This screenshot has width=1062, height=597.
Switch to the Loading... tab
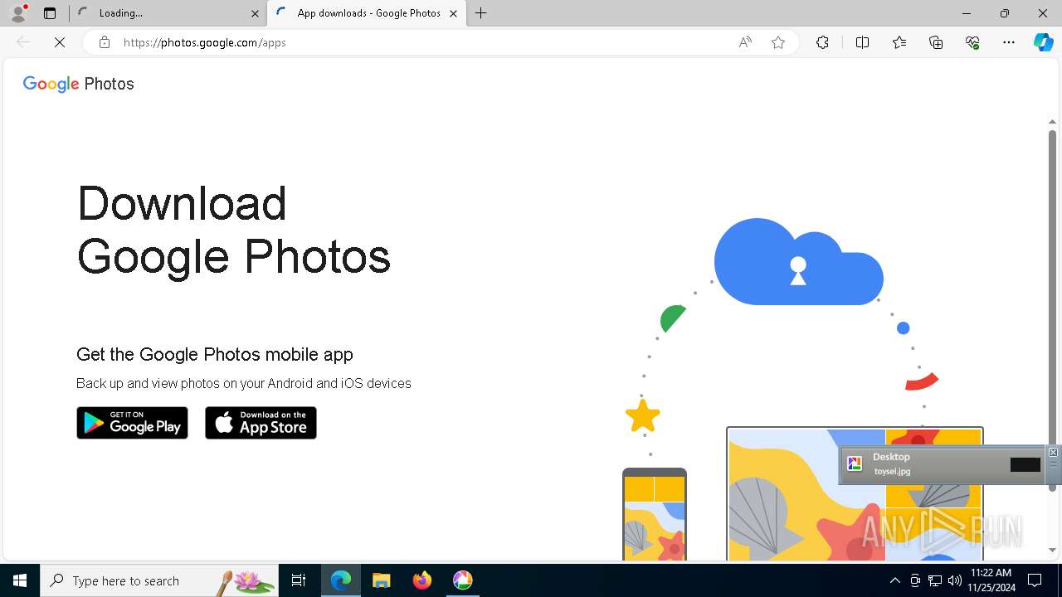166,13
